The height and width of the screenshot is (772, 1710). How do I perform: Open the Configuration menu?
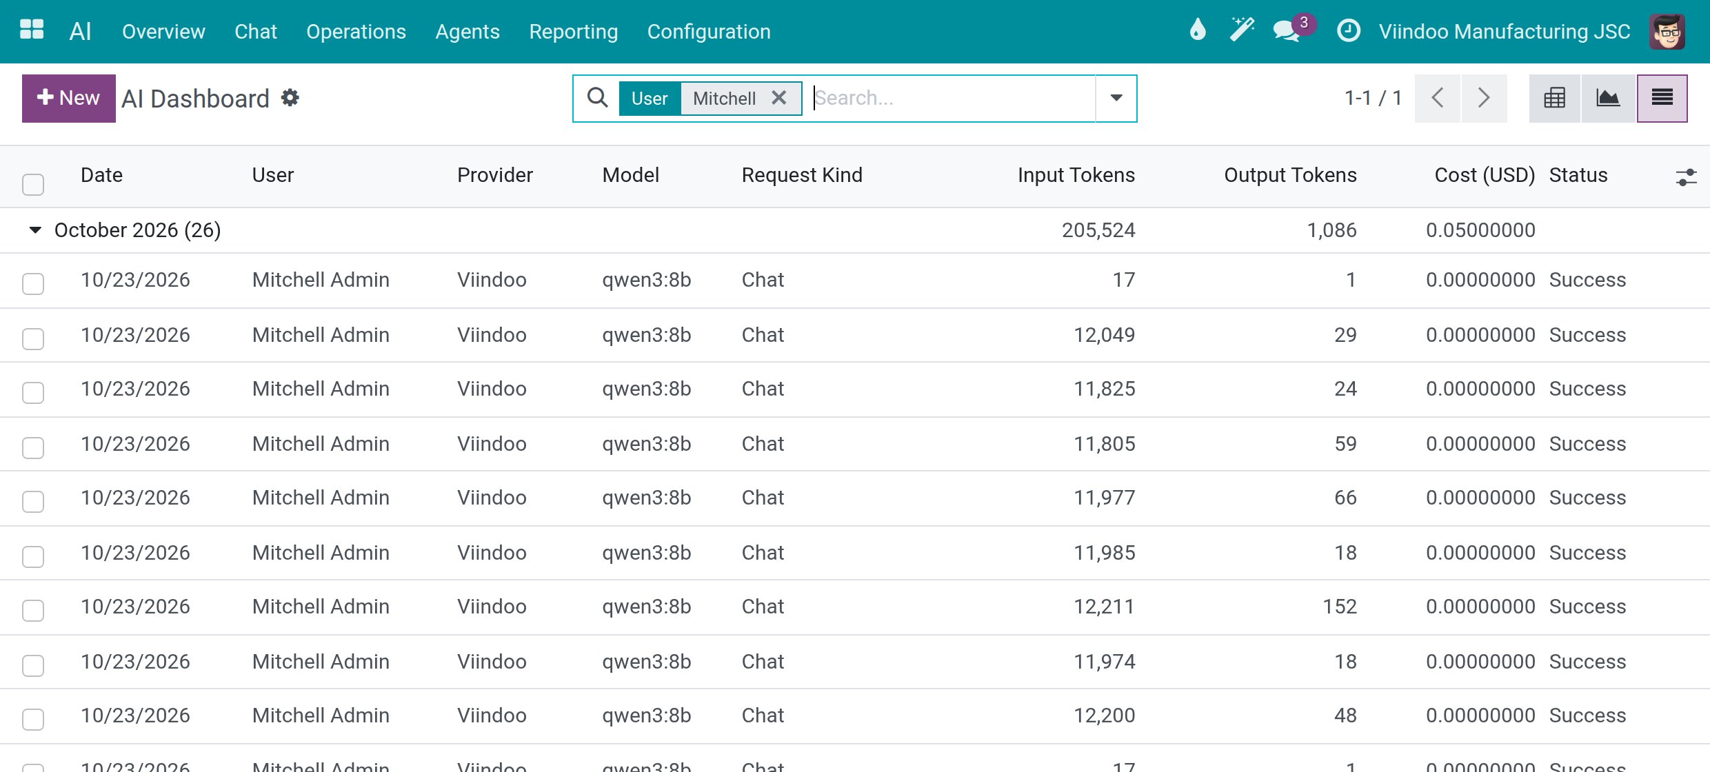tap(709, 31)
